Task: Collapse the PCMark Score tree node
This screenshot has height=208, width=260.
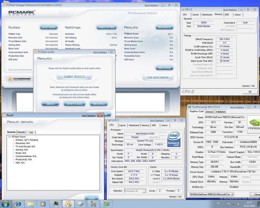Action: pyautogui.click(x=10, y=137)
